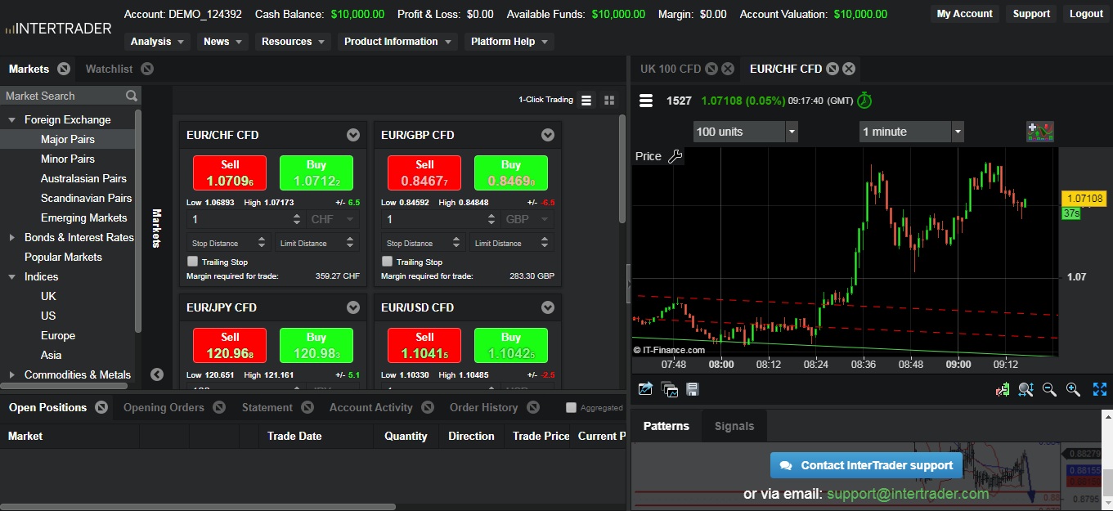The width and height of the screenshot is (1113, 511).
Task: Open the Analysis menu
Action: coord(159,42)
